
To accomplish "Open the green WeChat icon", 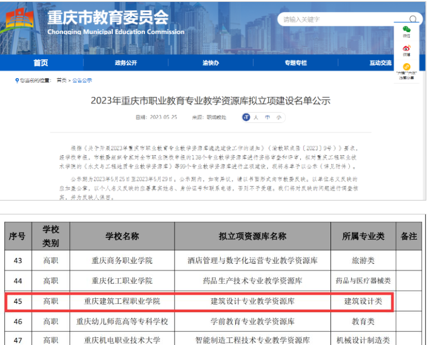I will click(407, 29).
